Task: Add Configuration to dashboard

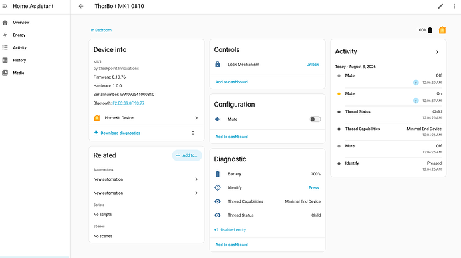Action: [231, 137]
